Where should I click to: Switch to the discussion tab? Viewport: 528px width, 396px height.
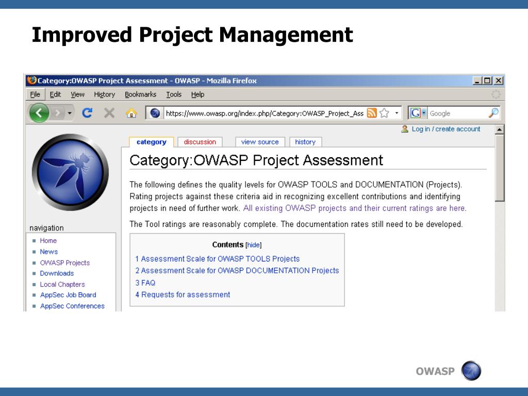pyautogui.click(x=200, y=142)
